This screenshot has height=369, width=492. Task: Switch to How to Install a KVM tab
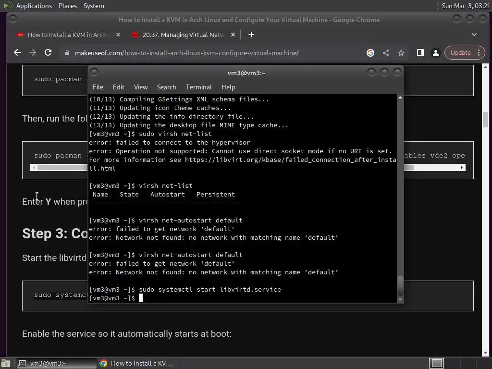[66, 35]
